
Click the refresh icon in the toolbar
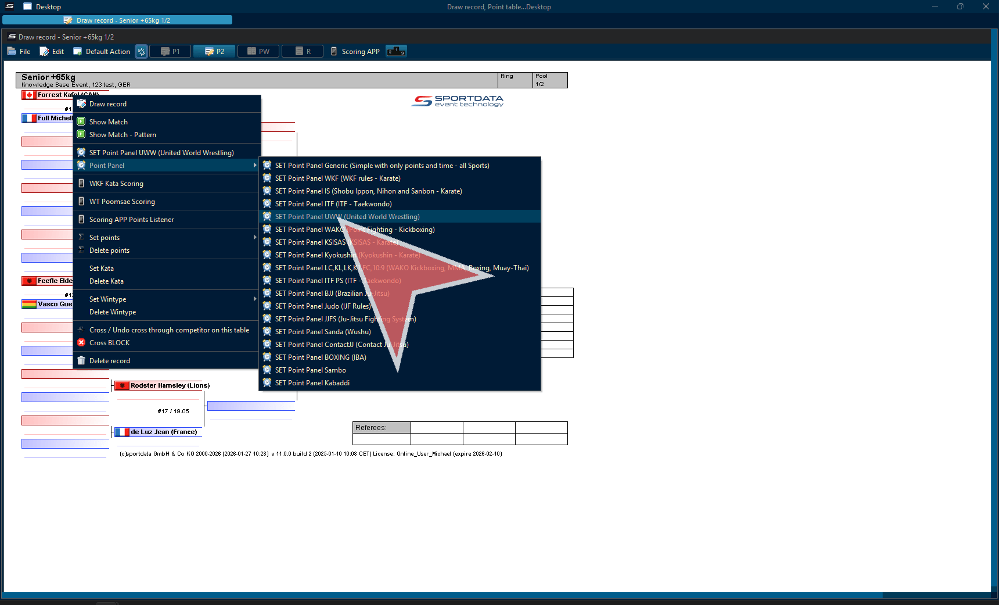[x=141, y=52]
